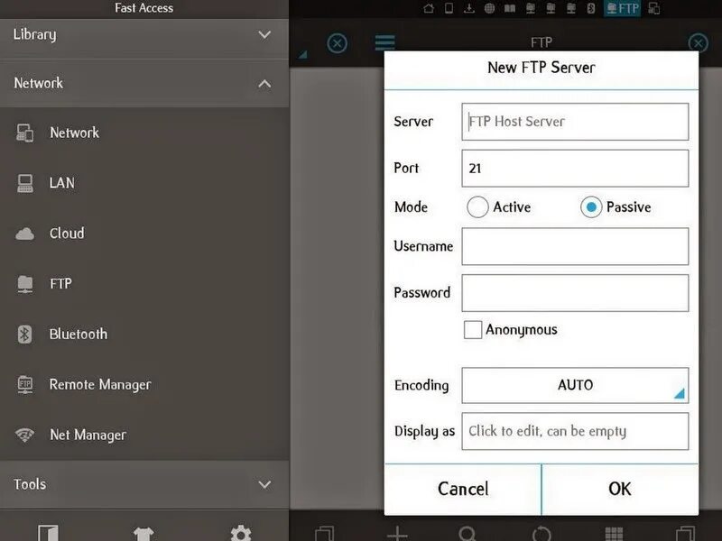Click the Fast Access title
Image resolution: width=722 pixels, height=541 pixels.
point(143,8)
